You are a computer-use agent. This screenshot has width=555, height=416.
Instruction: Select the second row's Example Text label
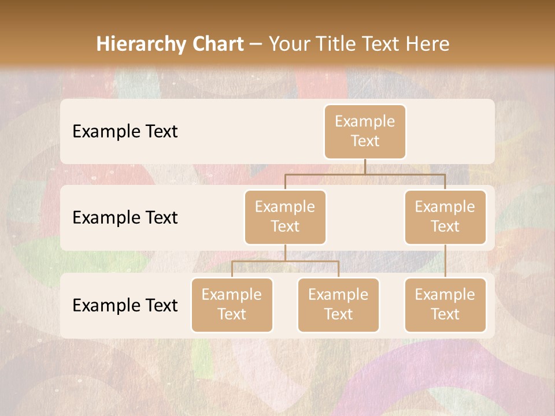[x=125, y=217]
